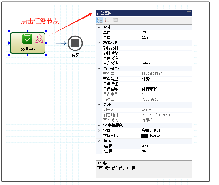
Task: Select the 用户权限 admin value
Action: point(147,63)
